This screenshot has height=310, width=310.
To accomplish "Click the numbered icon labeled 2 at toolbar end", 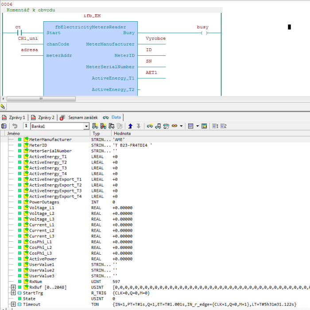I will coord(223,126).
